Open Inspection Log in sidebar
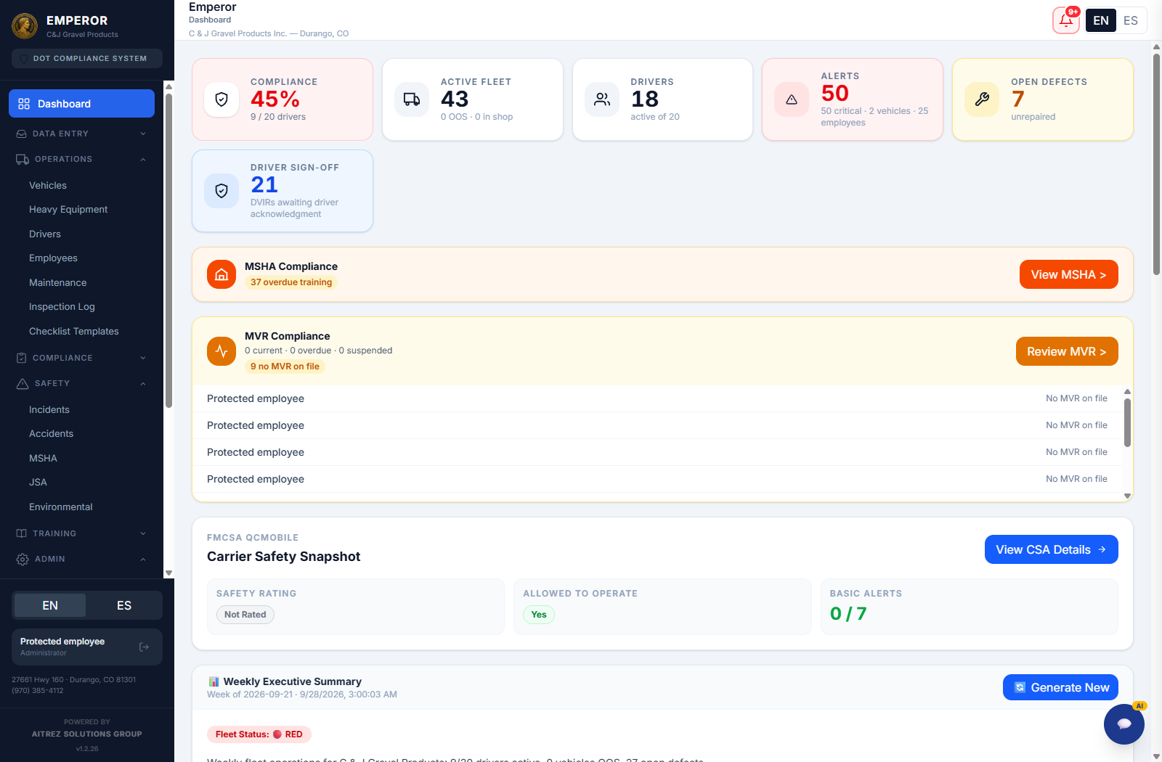Viewport: 1162px width, 762px height. (62, 307)
